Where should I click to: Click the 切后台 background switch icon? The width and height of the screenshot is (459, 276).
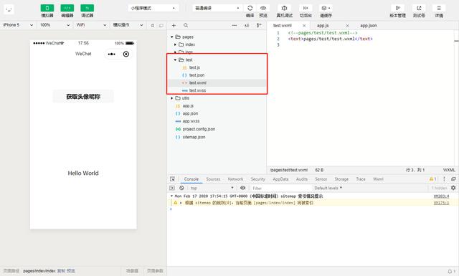tap(306, 8)
